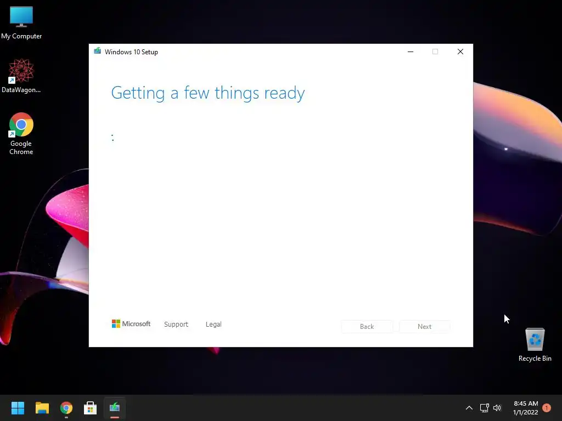Click the Getting a few things ready heading
This screenshot has height=421, width=562.
click(208, 93)
